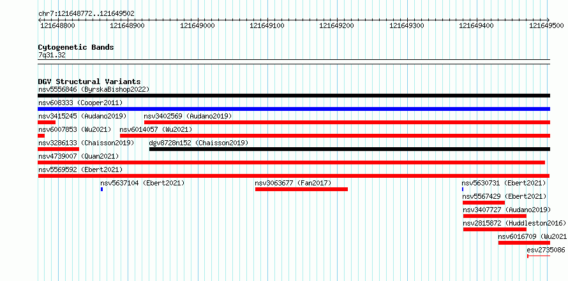
Task: Open nsv6014057 (Wu2021) variant label
Action: [x=156, y=129]
